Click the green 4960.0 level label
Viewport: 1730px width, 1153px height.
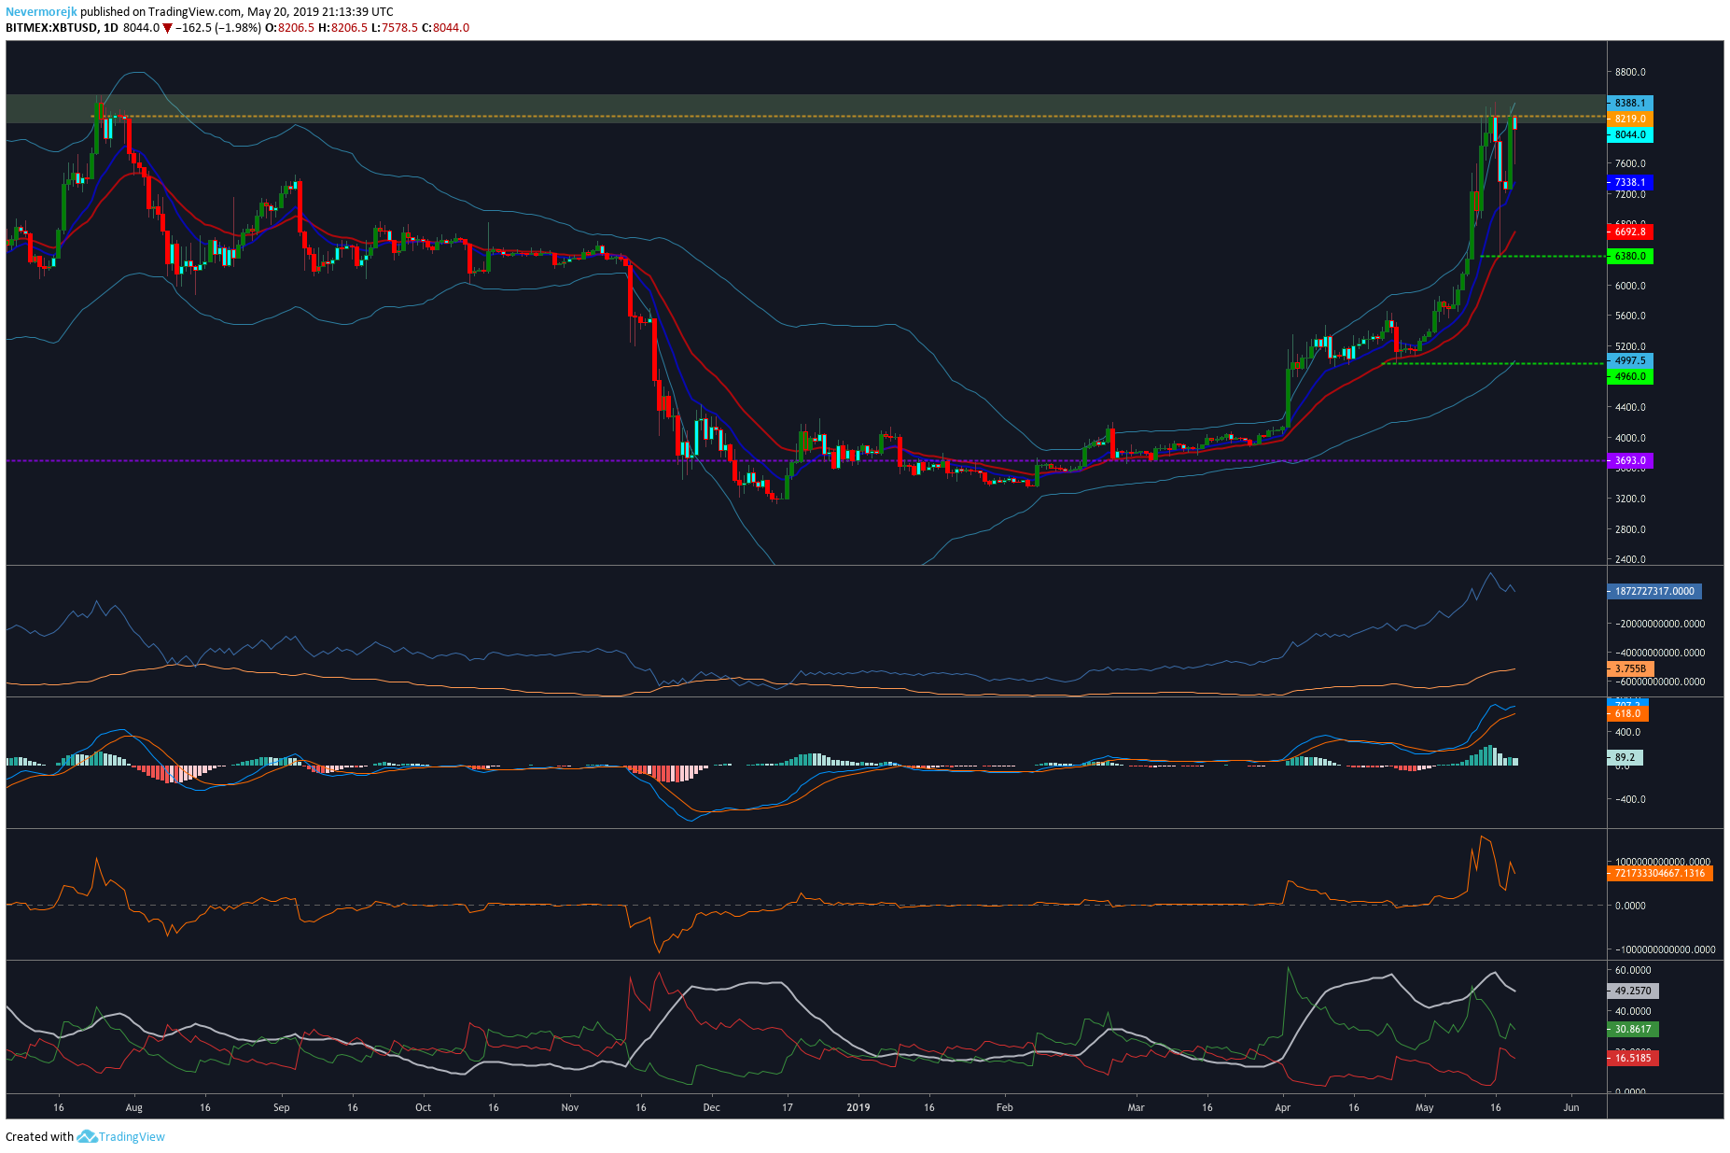coord(1630,376)
